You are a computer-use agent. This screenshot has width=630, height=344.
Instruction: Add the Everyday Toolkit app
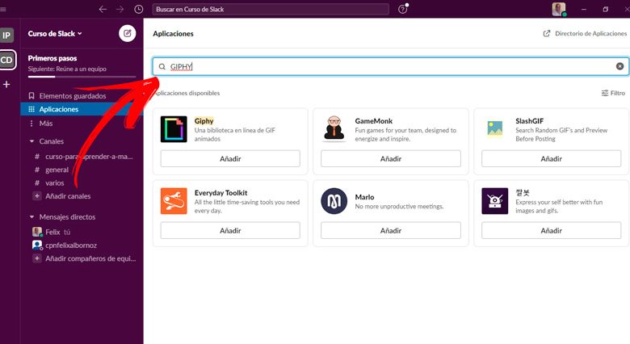click(x=230, y=231)
